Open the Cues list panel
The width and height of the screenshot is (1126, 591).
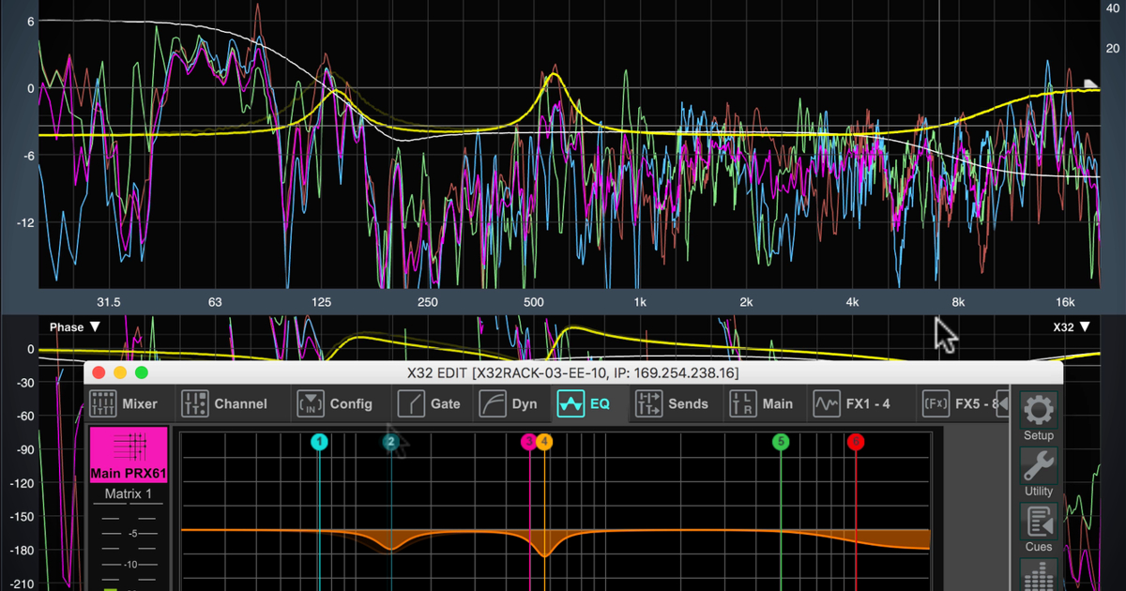[1038, 523]
